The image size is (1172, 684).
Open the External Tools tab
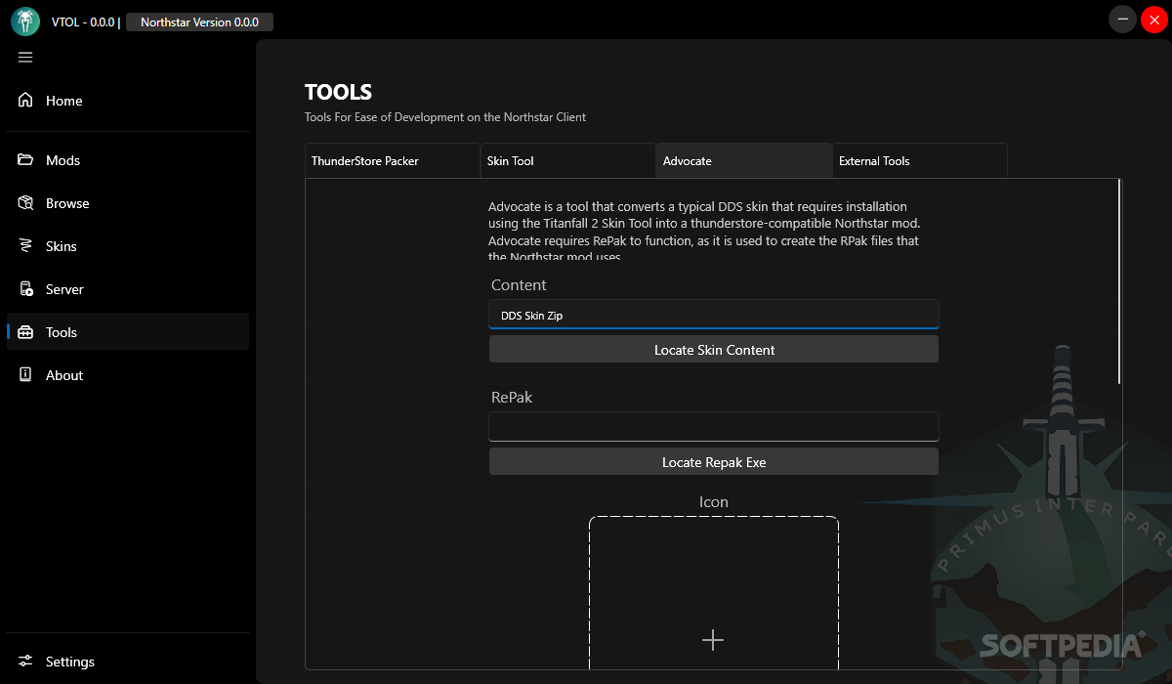point(919,161)
